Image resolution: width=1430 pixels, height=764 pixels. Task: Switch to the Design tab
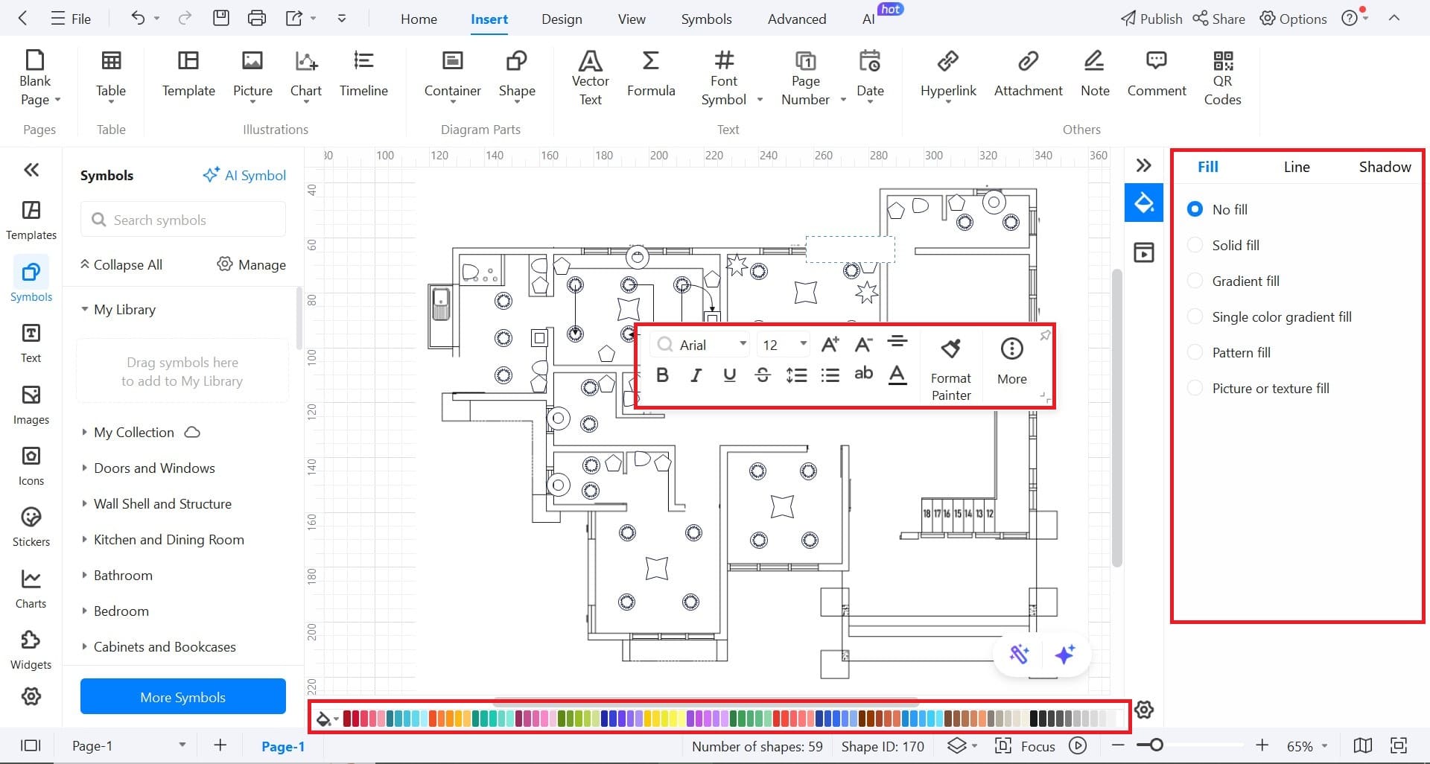click(562, 19)
